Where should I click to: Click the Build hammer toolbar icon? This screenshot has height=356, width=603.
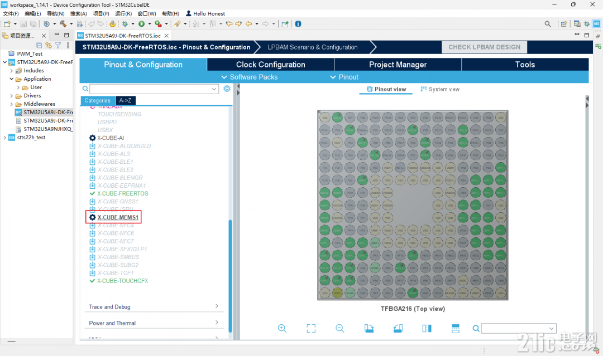pyautogui.click(x=63, y=24)
